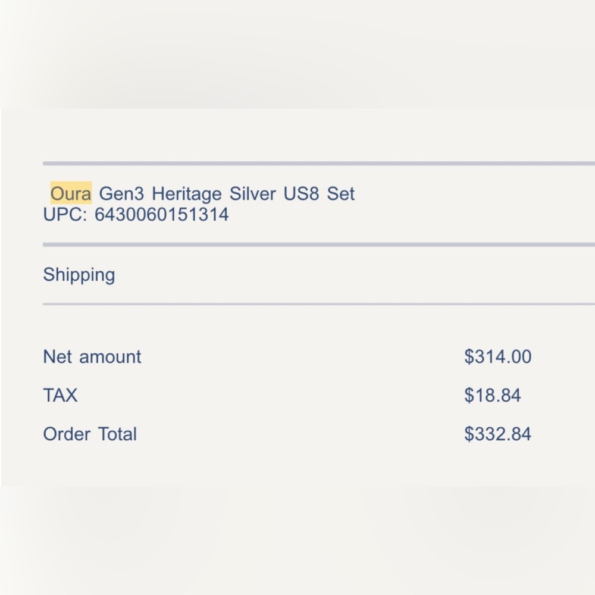Image resolution: width=595 pixels, height=595 pixels.
Task: Click the divider line above the product name
Action: [x=319, y=164]
